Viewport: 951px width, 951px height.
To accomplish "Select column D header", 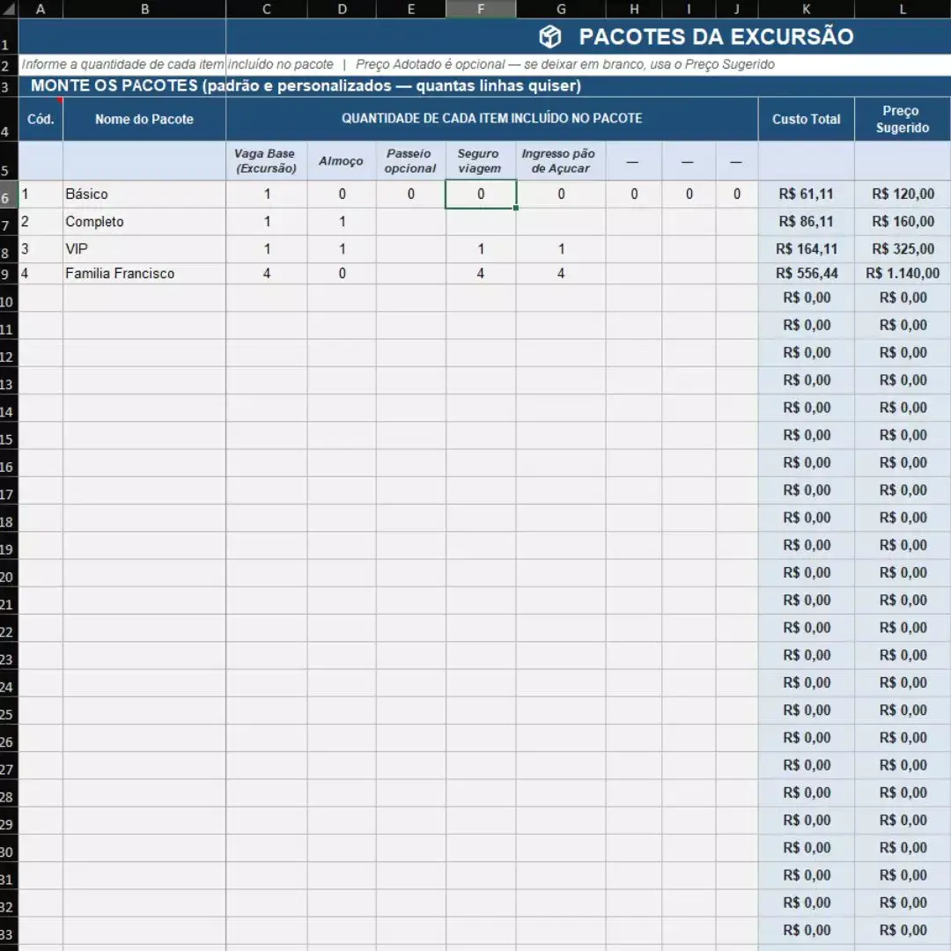I will point(342,9).
